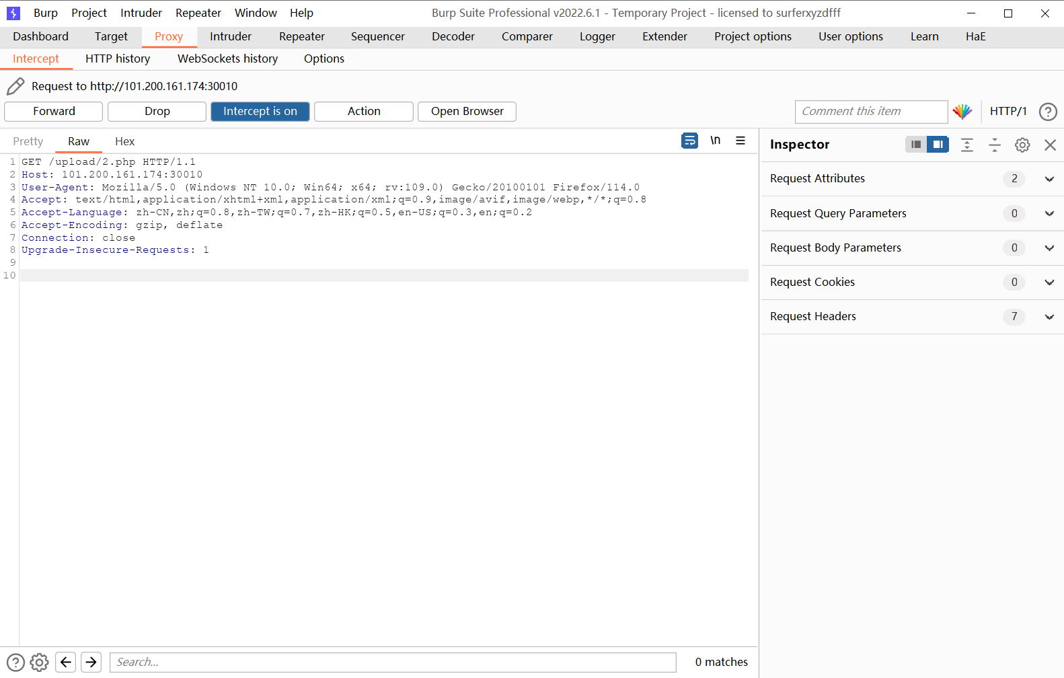Open the Learn tab

click(x=925, y=37)
